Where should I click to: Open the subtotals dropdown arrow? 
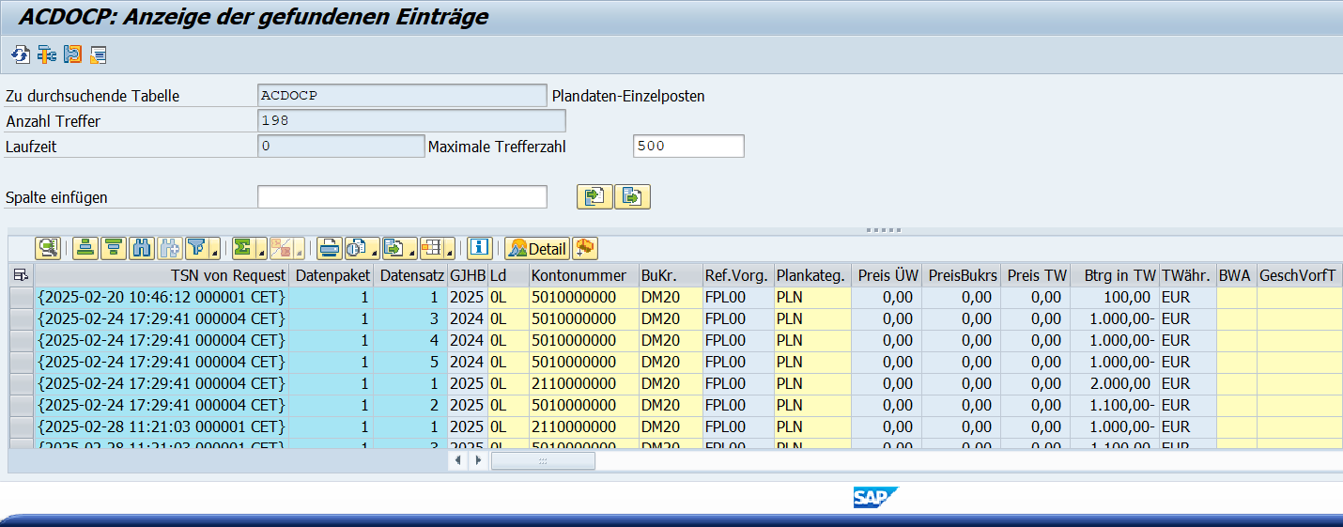[299, 251]
